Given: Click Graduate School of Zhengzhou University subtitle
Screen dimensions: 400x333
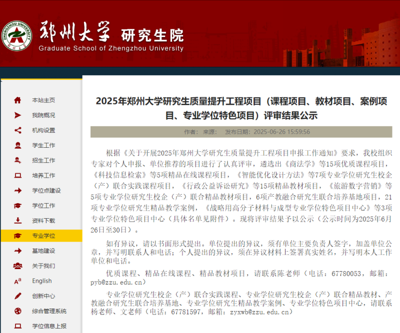Looking at the screenshot, I should tap(111, 48).
